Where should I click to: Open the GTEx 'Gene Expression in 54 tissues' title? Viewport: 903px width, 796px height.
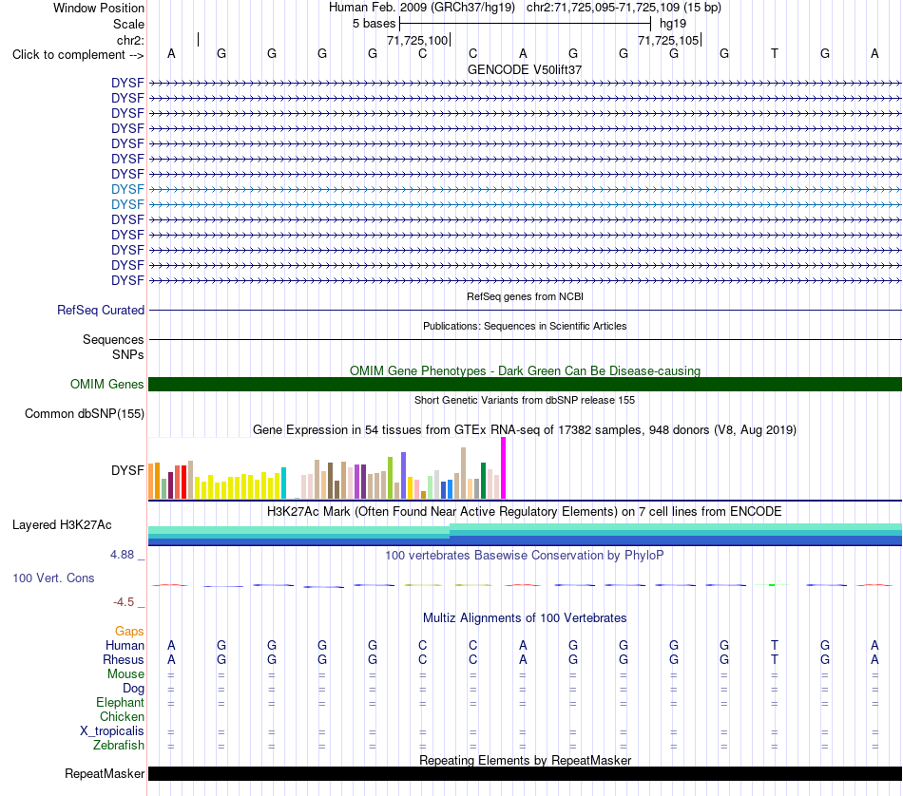[525, 430]
